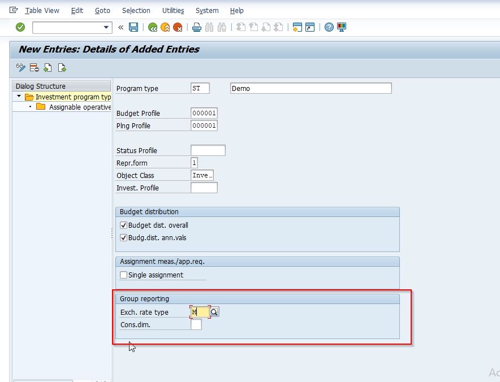Image resolution: width=500 pixels, height=382 pixels.
Task: Click the Generate Shortcut icon
Action: click(309, 27)
